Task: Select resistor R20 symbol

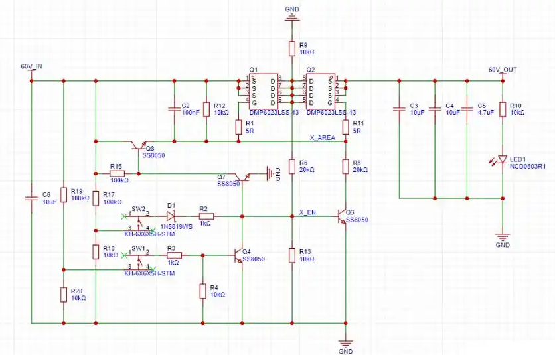Action: tap(64, 295)
